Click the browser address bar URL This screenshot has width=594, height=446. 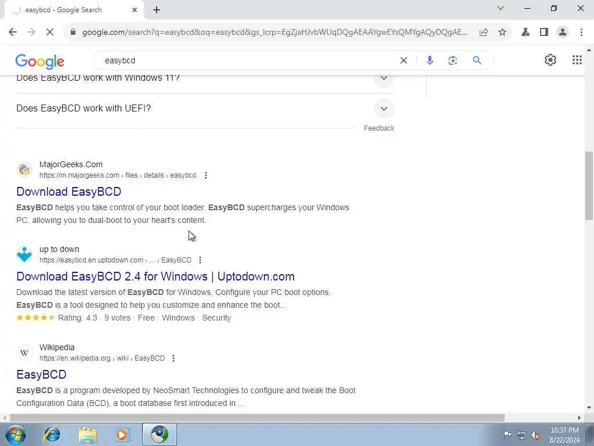pos(274,33)
